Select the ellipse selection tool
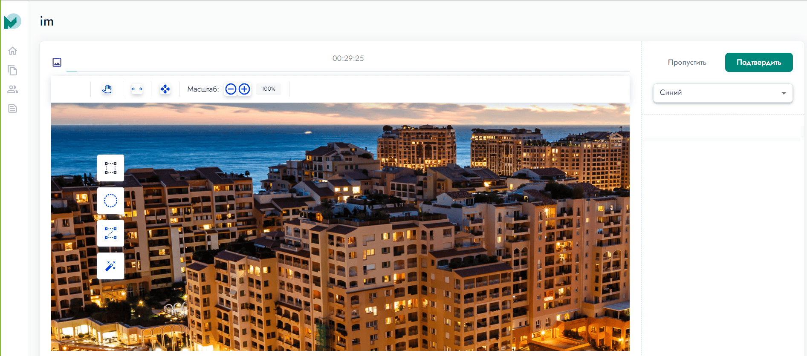807x356 pixels. 110,201
